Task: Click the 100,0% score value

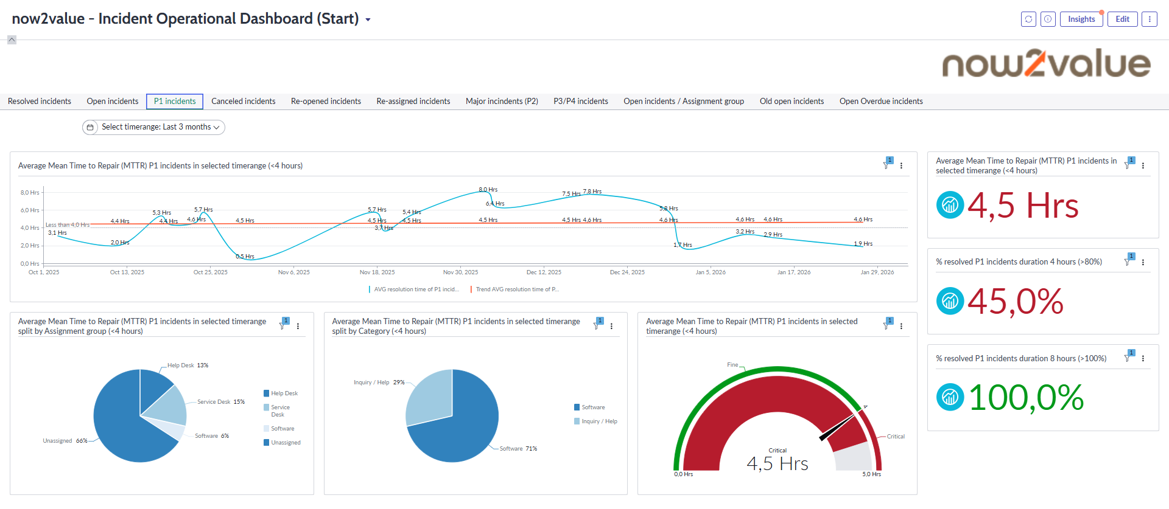Action: point(1027,398)
